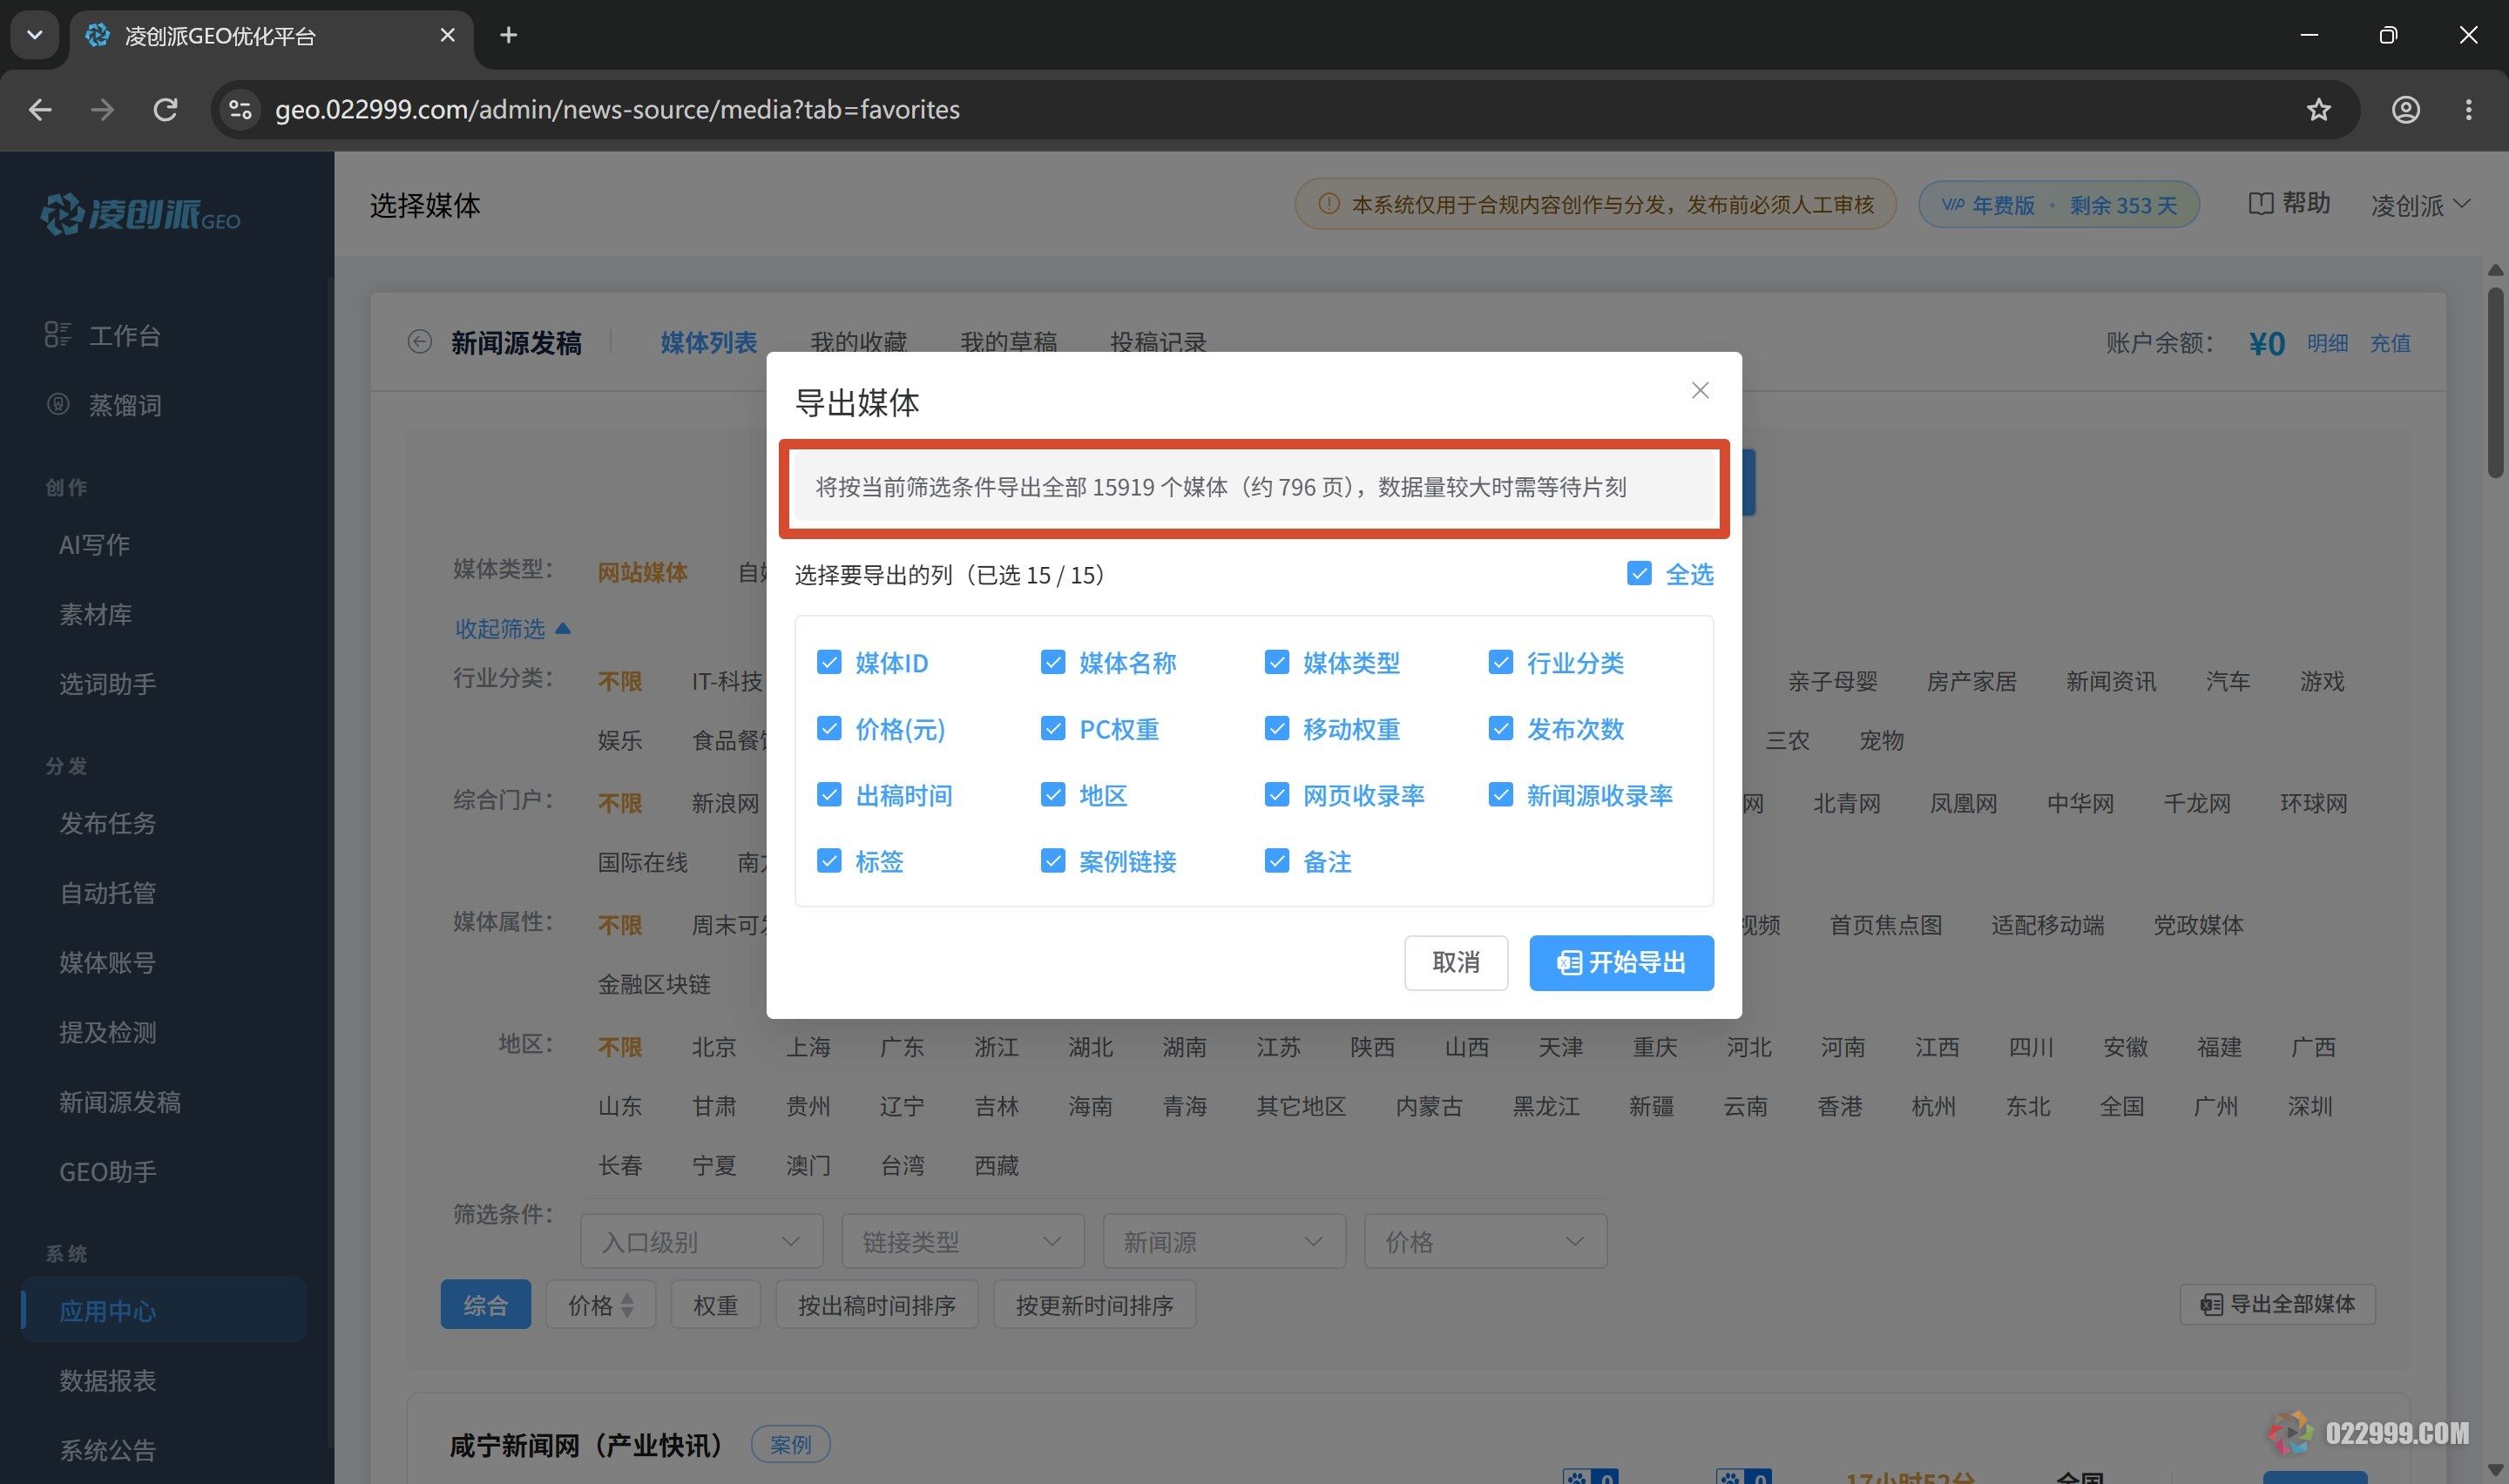
Task: Reload the page
Action: (x=165, y=109)
